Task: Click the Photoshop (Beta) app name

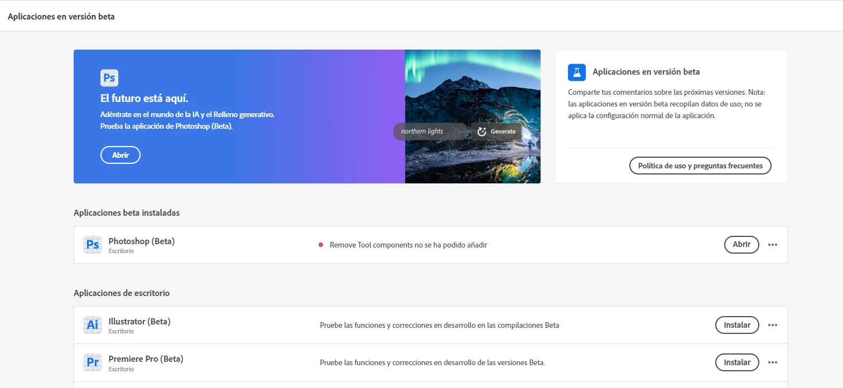Action: coord(142,241)
